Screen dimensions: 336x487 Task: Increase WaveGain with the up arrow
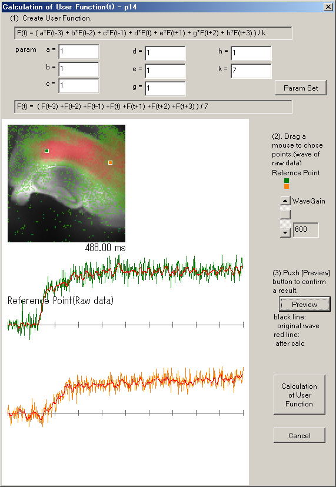pyautogui.click(x=285, y=201)
